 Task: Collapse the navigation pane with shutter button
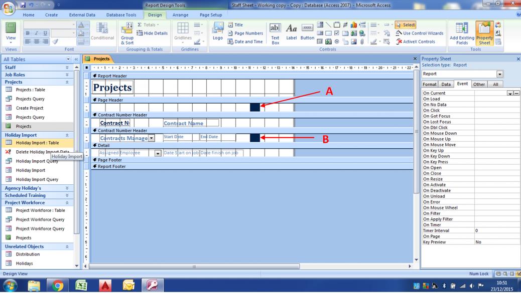click(76, 59)
